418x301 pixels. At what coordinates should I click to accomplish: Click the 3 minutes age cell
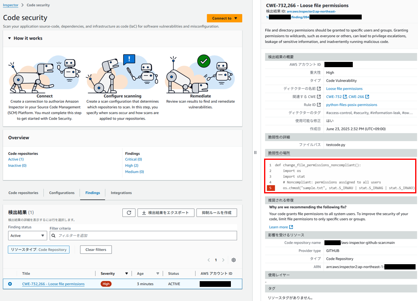pyautogui.click(x=145, y=284)
